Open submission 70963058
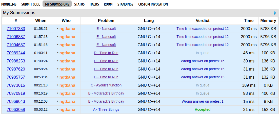Screen dimensions: 279x114 pyautogui.click(x=16, y=109)
